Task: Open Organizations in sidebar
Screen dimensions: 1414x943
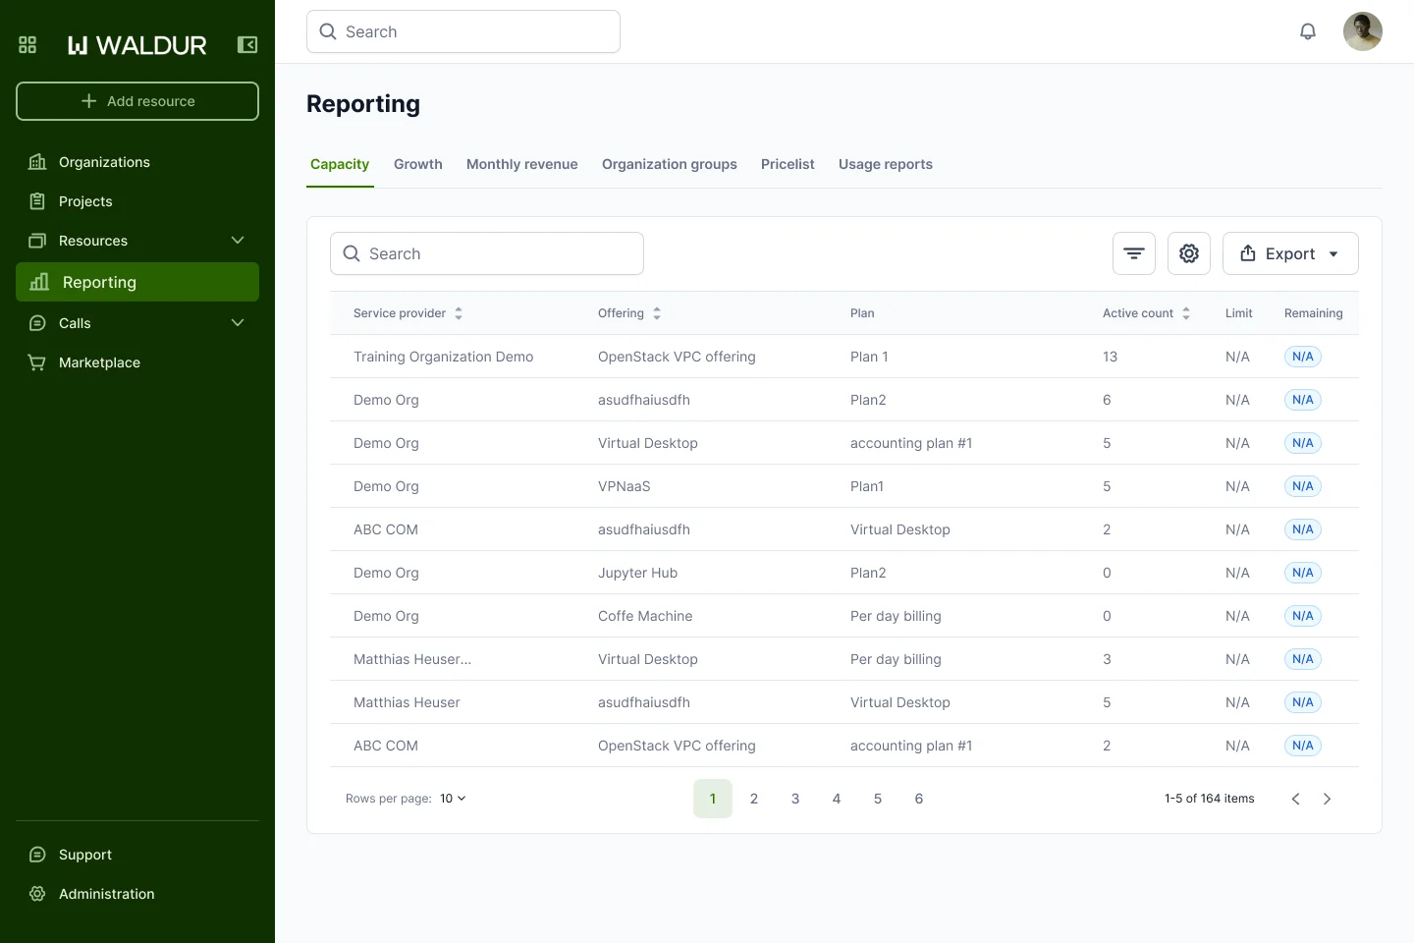Action: pos(137,162)
